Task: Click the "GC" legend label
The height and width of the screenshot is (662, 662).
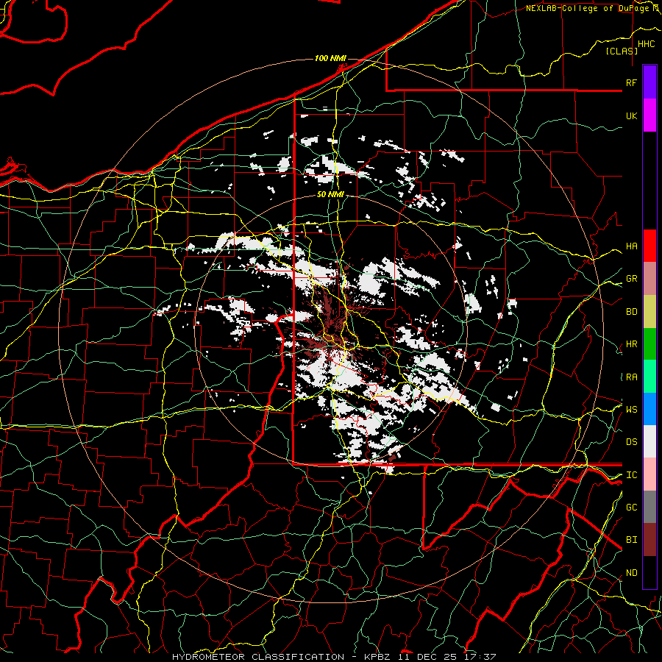Action: (631, 508)
